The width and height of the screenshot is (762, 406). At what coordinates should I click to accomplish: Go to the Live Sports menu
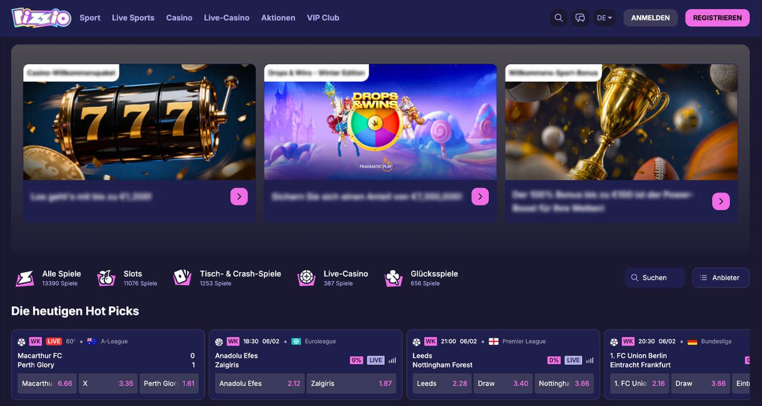pyautogui.click(x=133, y=18)
